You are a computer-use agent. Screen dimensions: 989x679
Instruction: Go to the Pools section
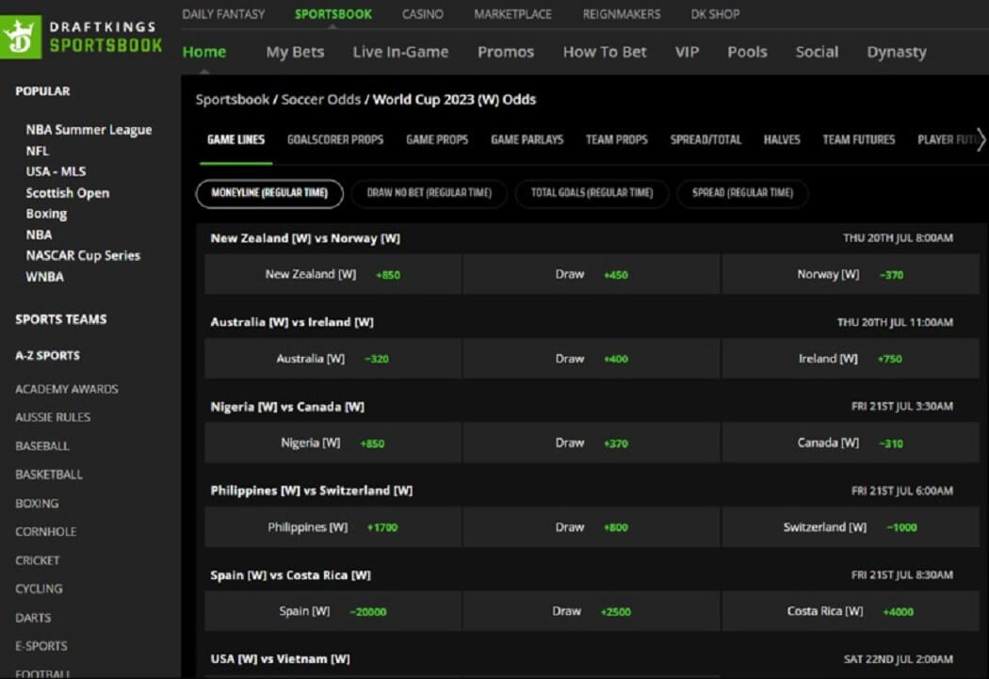click(748, 52)
